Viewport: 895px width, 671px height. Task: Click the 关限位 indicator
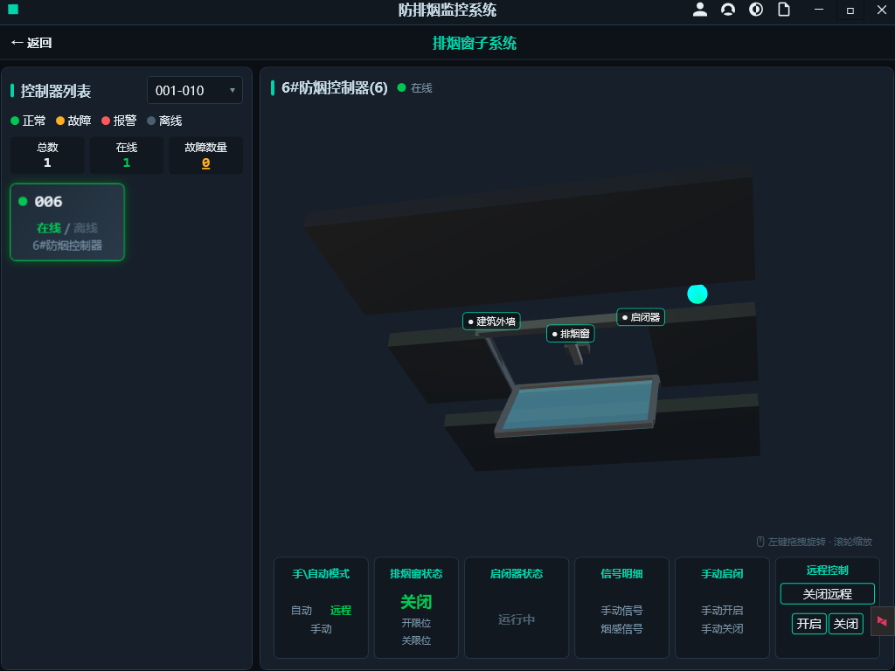[x=416, y=640]
